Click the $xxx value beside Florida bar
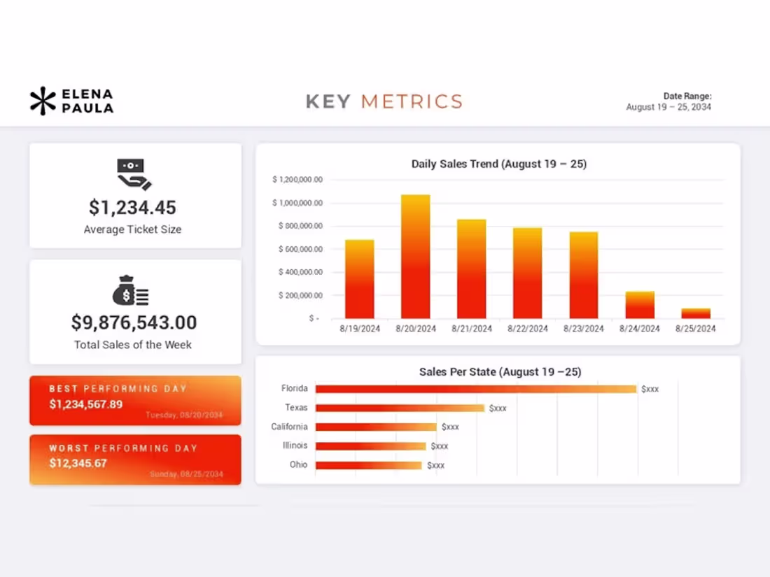The height and width of the screenshot is (577, 770). 650,389
